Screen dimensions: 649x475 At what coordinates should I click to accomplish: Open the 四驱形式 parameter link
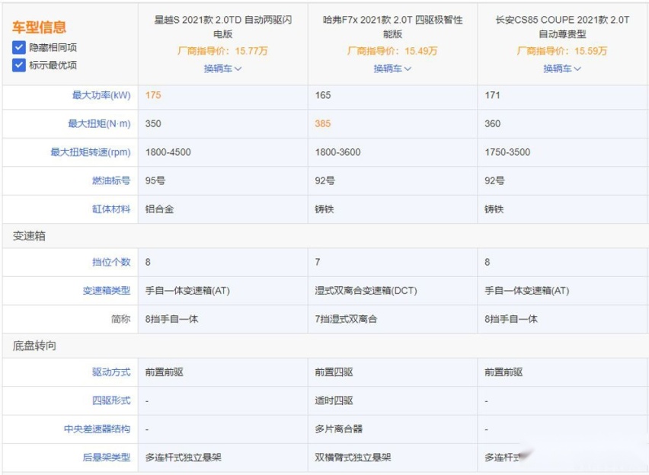coord(111,400)
